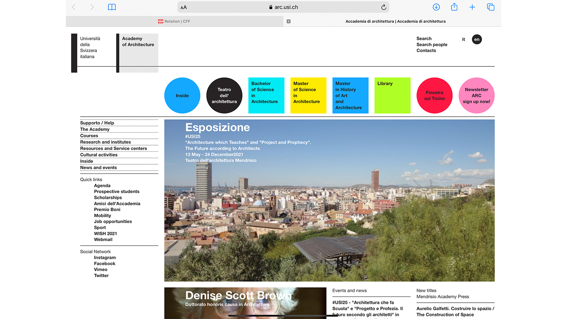The height and width of the screenshot is (319, 568).
Task: Open the Webmail quick link
Action: click(103, 240)
